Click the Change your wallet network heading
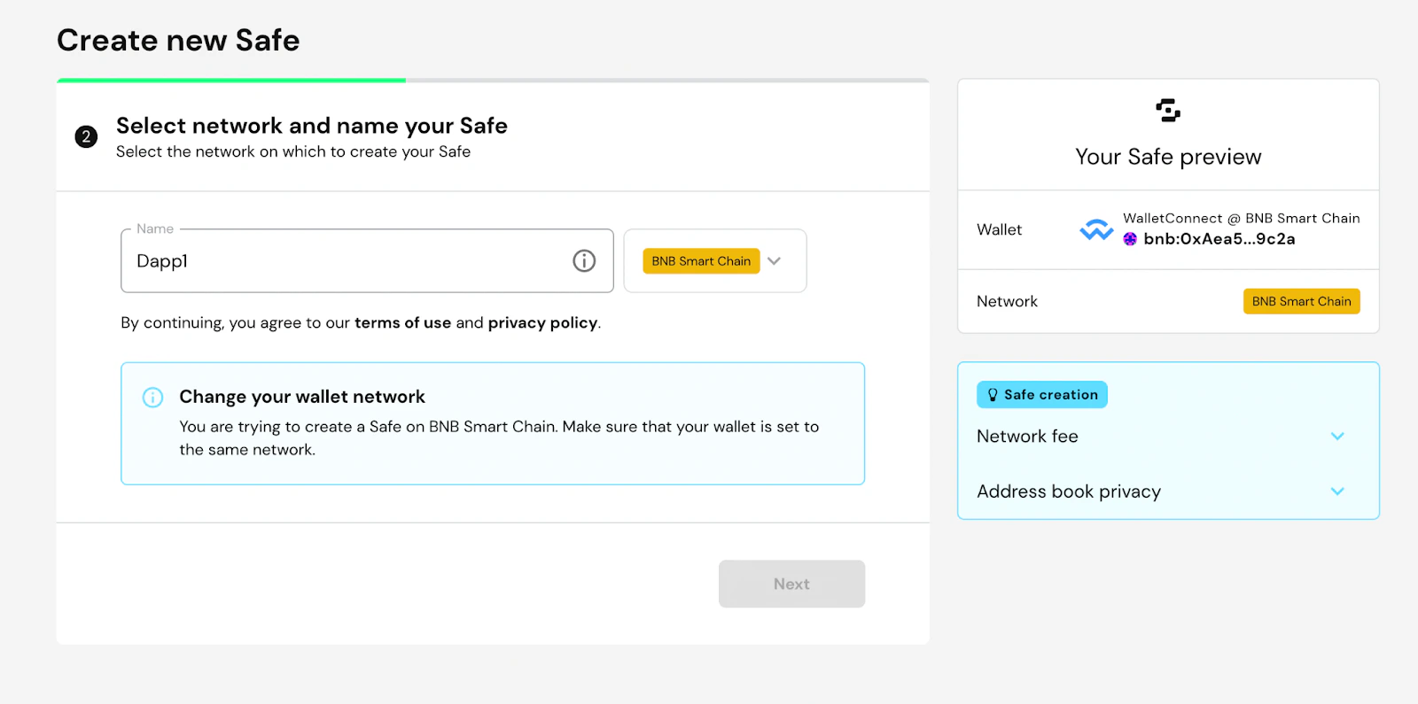Viewport: 1418px width, 704px height. (x=302, y=397)
